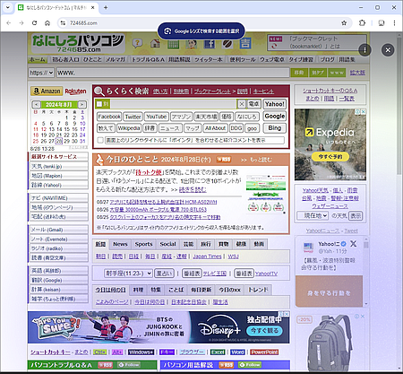Toggle the 別 checkbox in the search box
Viewport: 403px width, 374px height.
tap(99, 104)
